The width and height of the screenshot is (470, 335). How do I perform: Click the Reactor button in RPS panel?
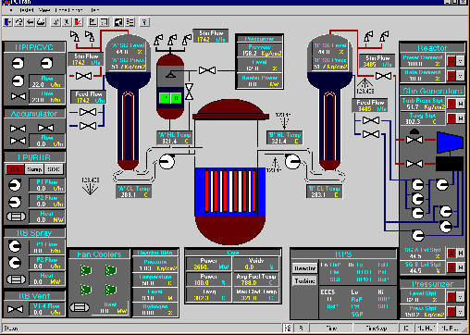pyautogui.click(x=304, y=268)
